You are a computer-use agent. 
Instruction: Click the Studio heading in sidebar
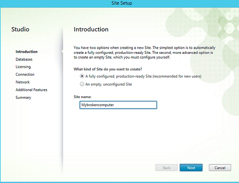(x=20, y=29)
